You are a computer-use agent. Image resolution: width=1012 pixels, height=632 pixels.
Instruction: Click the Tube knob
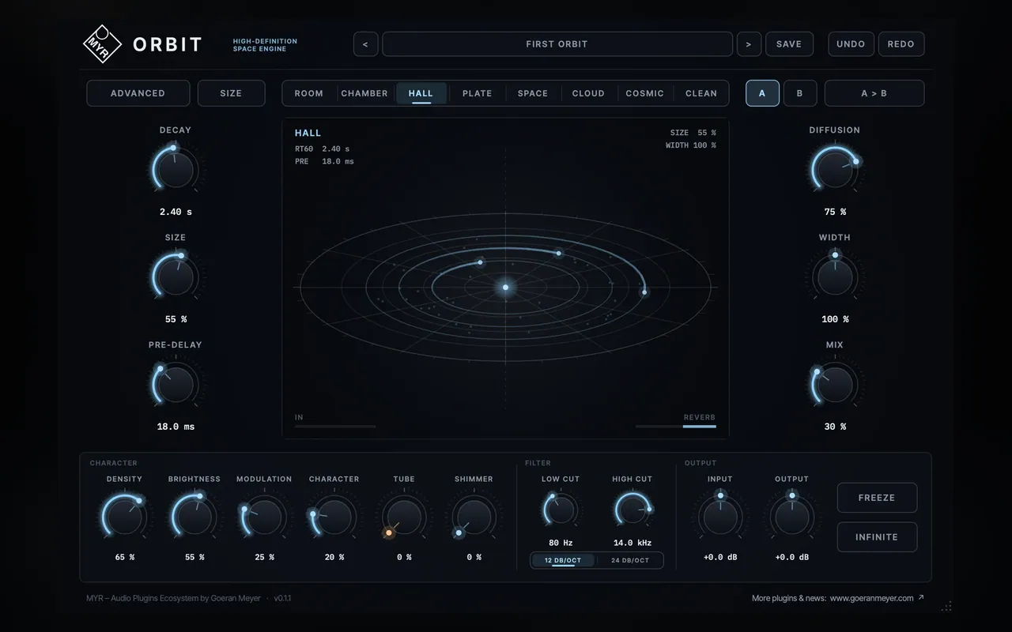[x=404, y=517]
